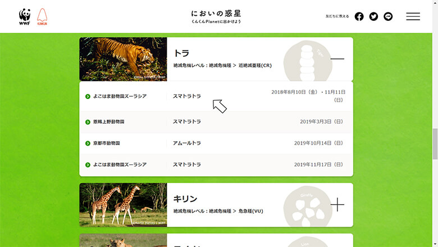Click arrow icon beside 恩賜上野動物園
This screenshot has height=247, width=438.
click(88, 122)
